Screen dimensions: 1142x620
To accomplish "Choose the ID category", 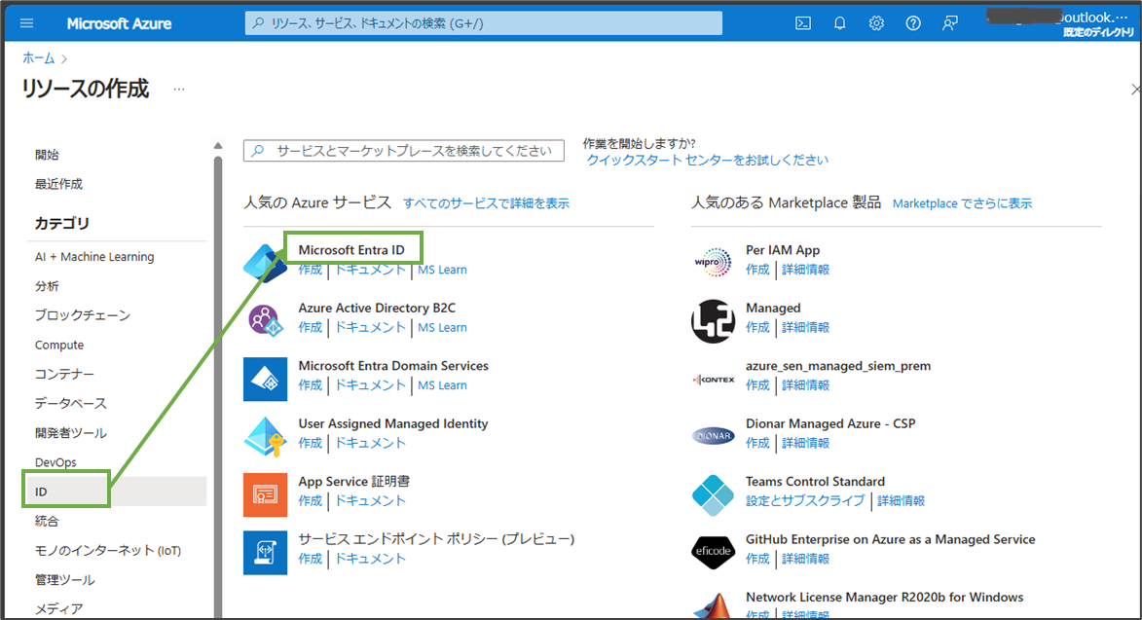I will [x=116, y=492].
